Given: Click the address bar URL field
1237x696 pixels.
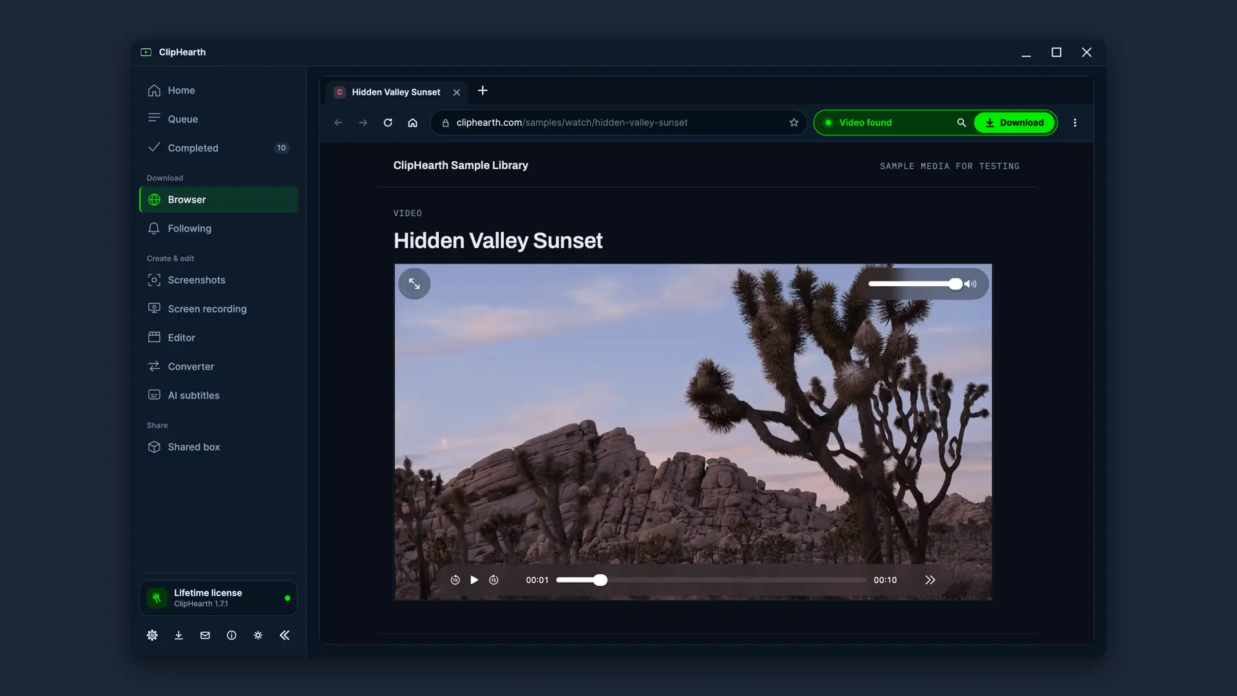Looking at the screenshot, I should pyautogui.click(x=618, y=122).
